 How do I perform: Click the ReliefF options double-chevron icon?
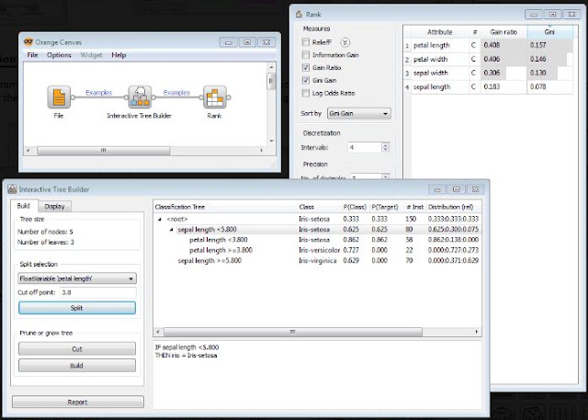(345, 42)
